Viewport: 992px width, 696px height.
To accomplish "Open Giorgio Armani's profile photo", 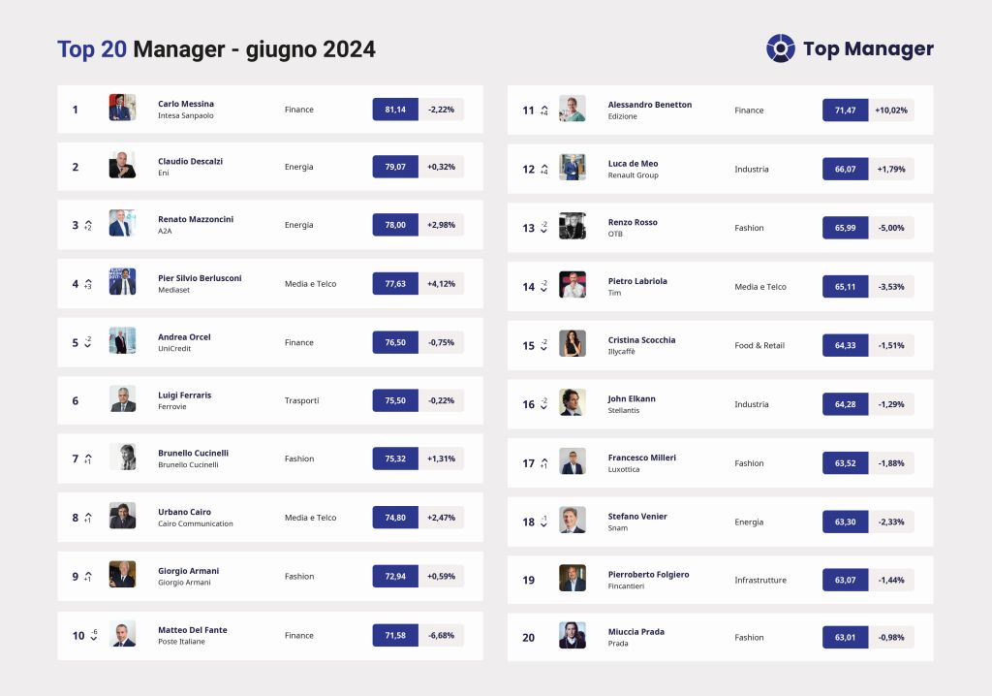I will click(122, 575).
